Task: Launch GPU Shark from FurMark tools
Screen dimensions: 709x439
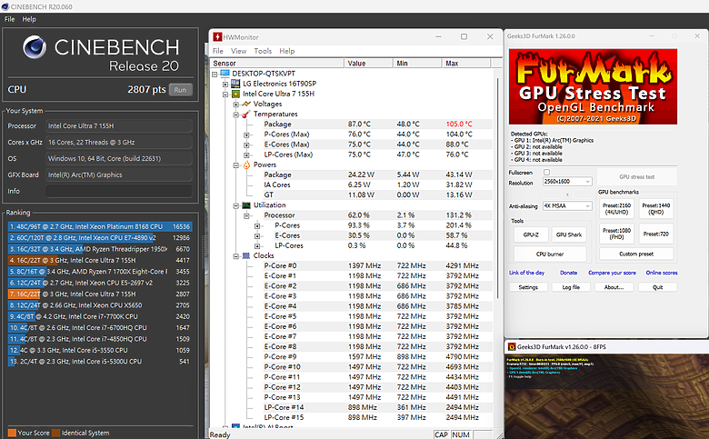Action: click(x=569, y=234)
